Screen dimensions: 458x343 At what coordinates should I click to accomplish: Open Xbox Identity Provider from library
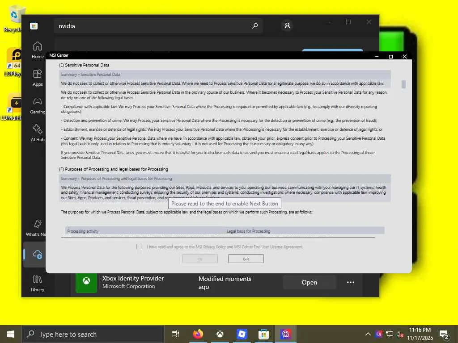(x=310, y=282)
